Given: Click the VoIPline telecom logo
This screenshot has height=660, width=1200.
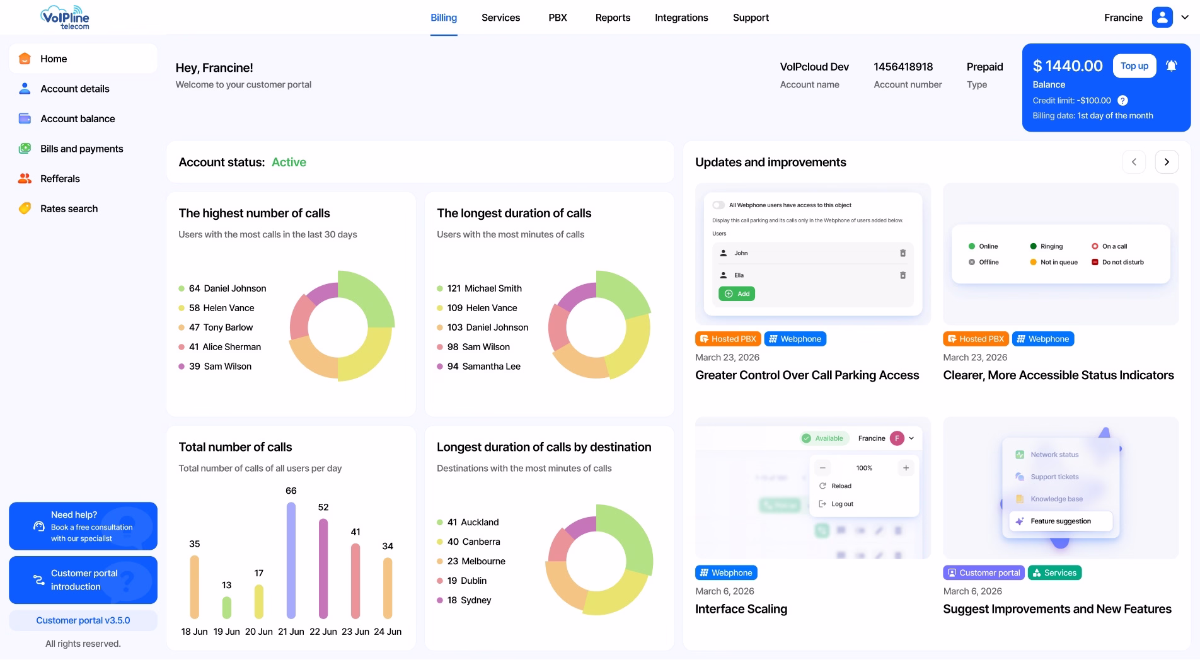Looking at the screenshot, I should [65, 17].
